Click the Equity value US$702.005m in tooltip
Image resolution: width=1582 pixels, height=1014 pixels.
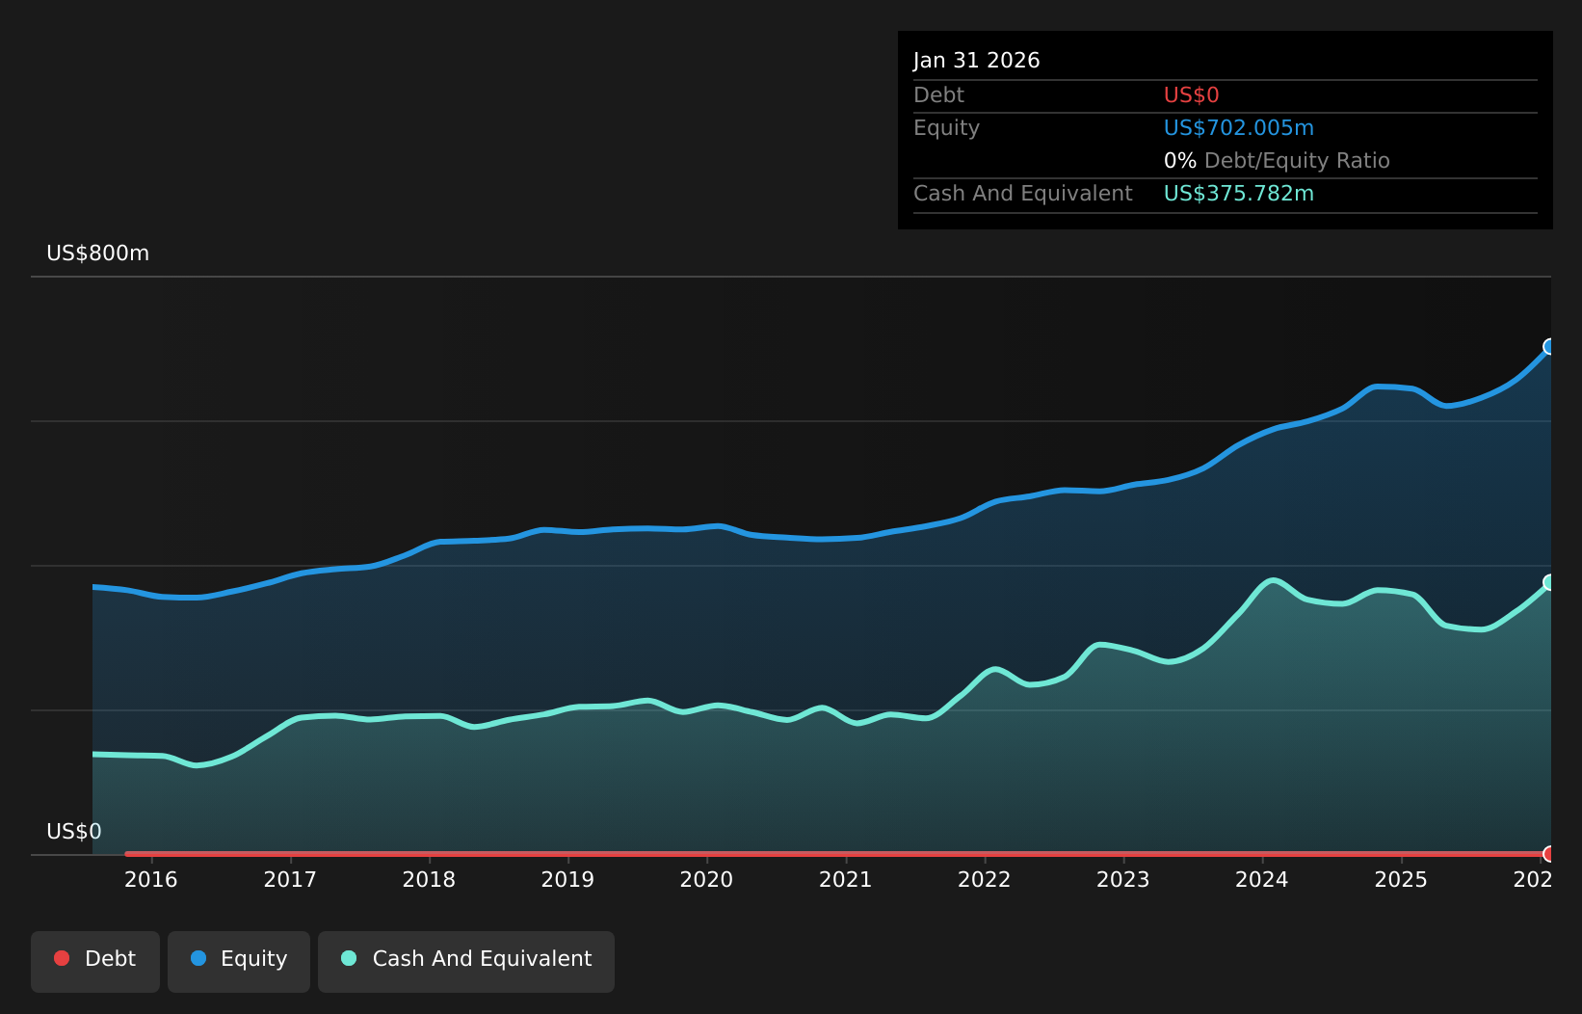[x=1239, y=128]
